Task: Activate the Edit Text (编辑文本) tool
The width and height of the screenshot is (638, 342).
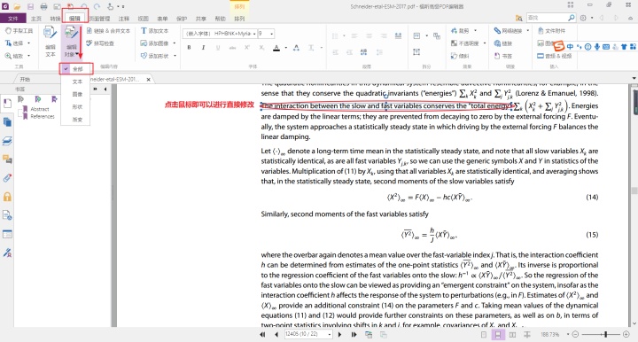Action: tap(50, 43)
